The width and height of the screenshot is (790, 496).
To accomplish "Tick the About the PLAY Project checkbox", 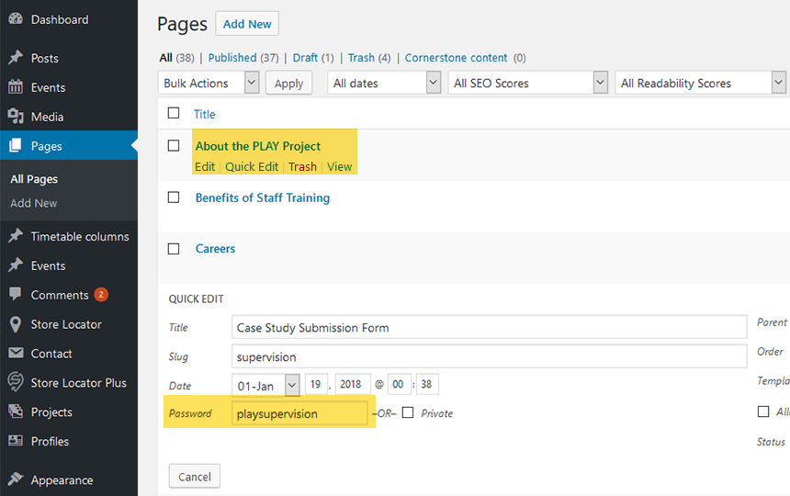I will click(x=174, y=145).
